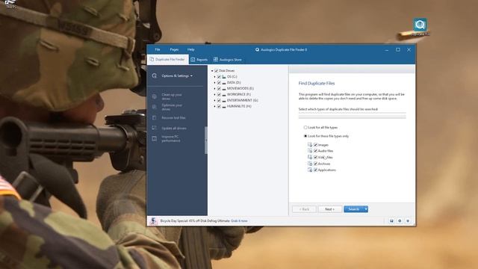Click the DATA (D:) drive icon

point(224,83)
